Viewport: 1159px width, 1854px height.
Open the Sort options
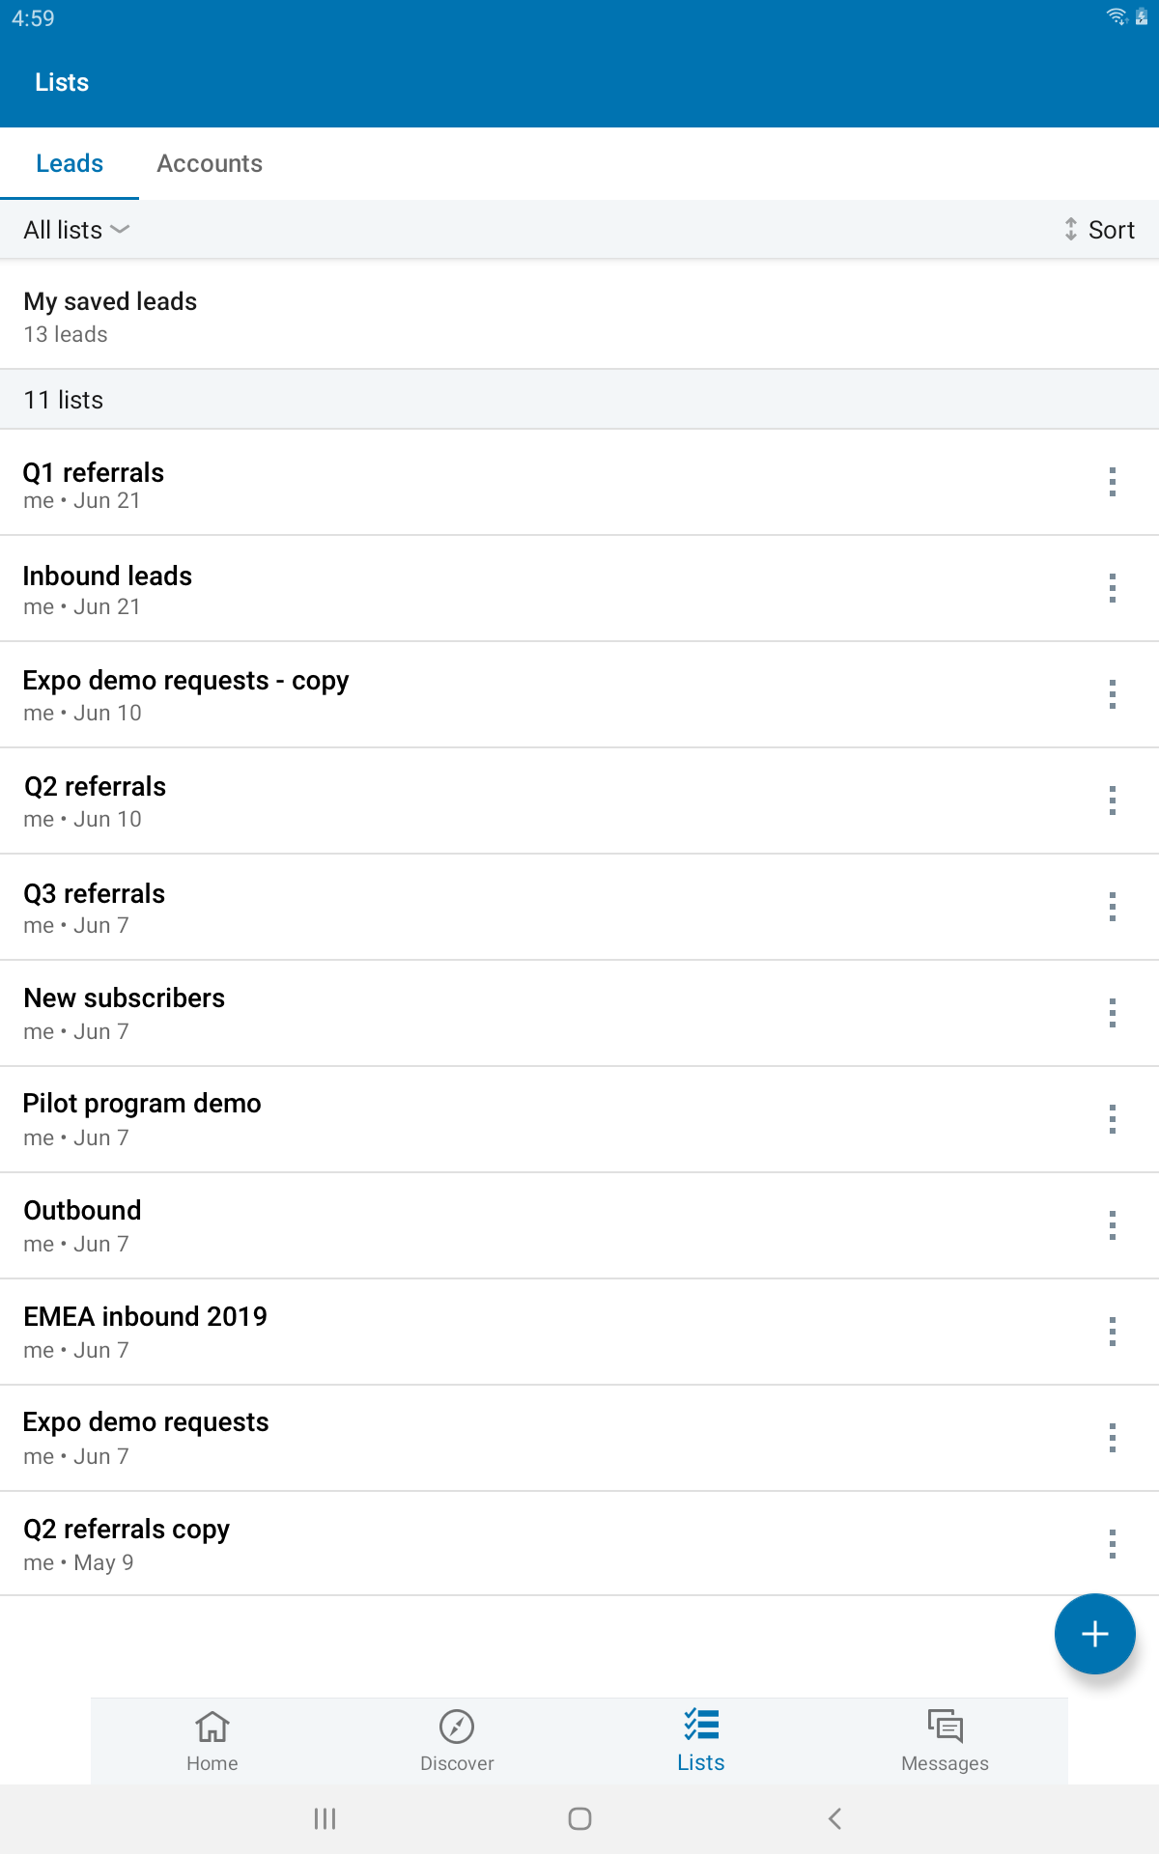coord(1098,230)
